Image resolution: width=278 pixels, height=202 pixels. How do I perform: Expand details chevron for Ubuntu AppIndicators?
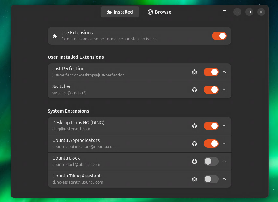pos(224,144)
